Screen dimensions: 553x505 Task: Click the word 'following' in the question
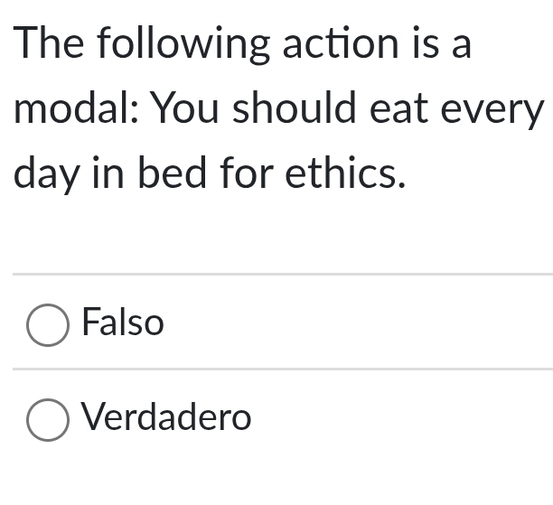pos(183,45)
